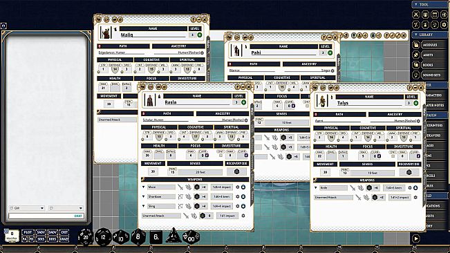Screen dimensions: 450x253
Task: Open Assets in the Library sidebar
Action: click(429, 55)
